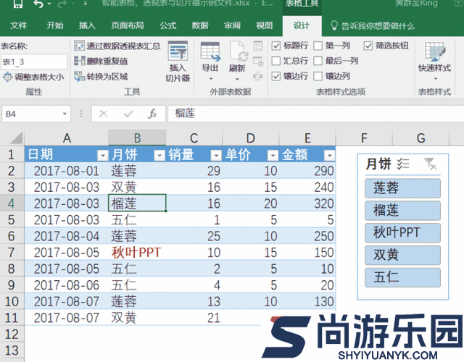Image resolution: width=464 pixels, height=362 pixels.
Task: Toggle the Last Column (最后一列) checkbox
Action: [318, 61]
